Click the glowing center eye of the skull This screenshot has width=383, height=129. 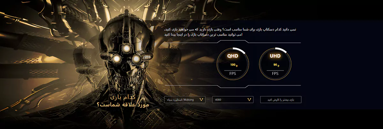(127, 48)
